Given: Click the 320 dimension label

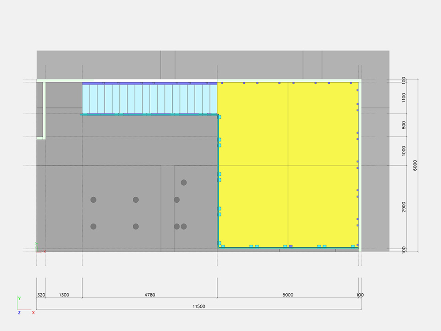Looking at the screenshot, I should (x=41, y=295).
